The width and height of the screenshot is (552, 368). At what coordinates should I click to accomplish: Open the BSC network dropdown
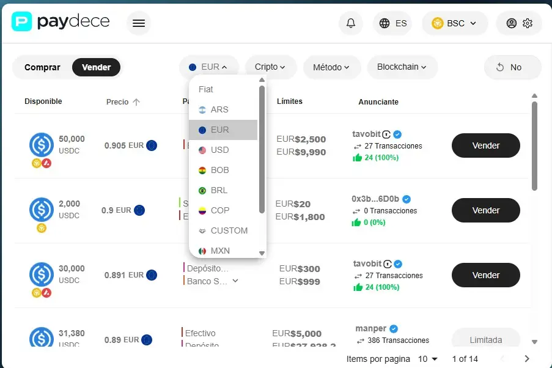455,23
